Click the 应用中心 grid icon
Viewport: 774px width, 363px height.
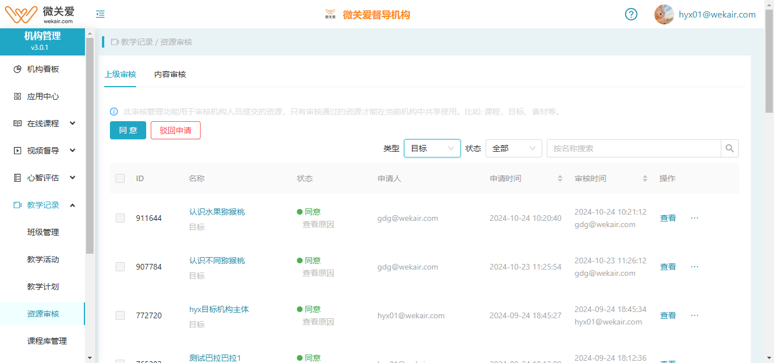coord(18,96)
